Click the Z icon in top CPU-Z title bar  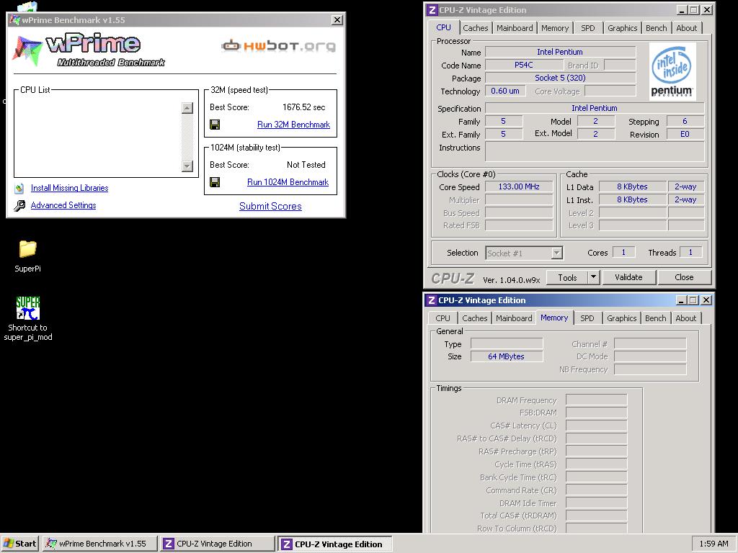432,10
